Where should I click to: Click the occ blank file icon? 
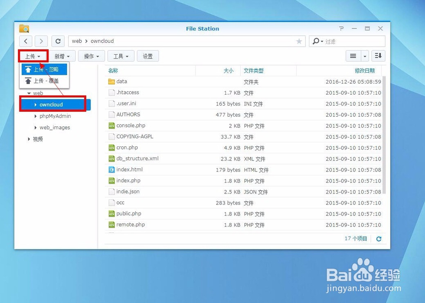[x=111, y=202]
